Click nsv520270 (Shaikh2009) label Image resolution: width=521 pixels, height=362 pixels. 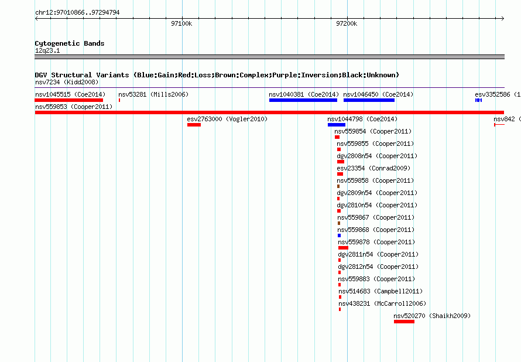point(432,316)
